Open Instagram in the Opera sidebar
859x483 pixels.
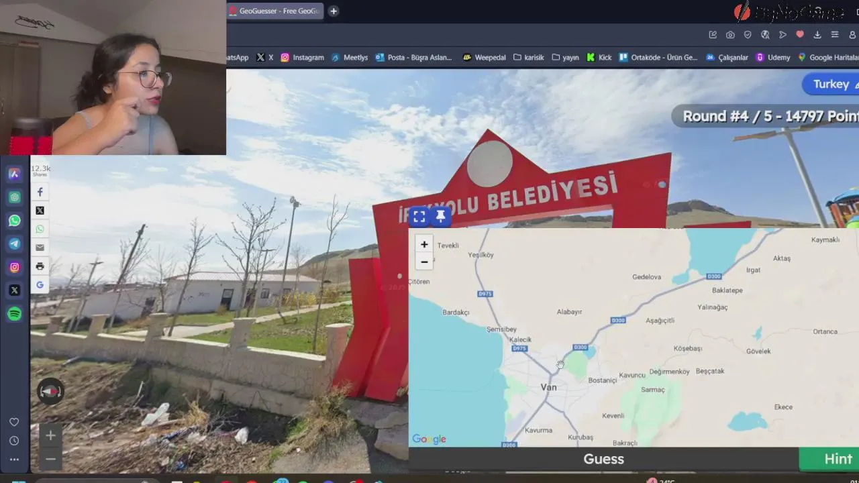coord(15,267)
